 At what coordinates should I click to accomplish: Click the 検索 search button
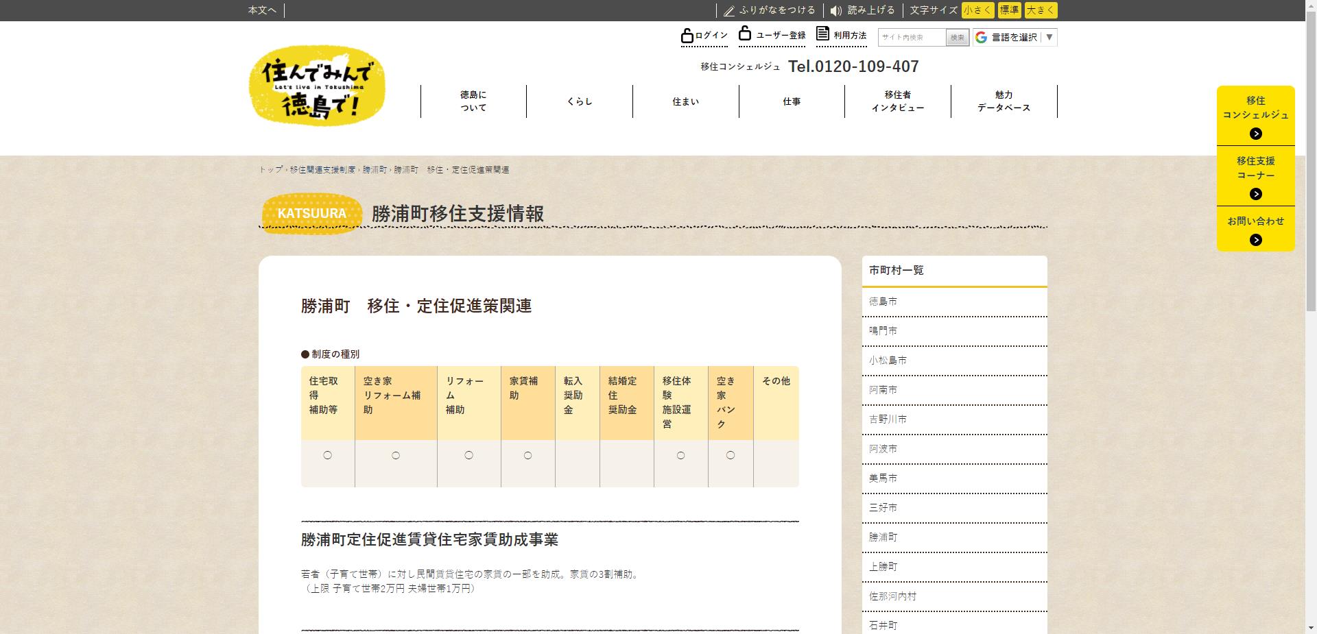point(958,38)
